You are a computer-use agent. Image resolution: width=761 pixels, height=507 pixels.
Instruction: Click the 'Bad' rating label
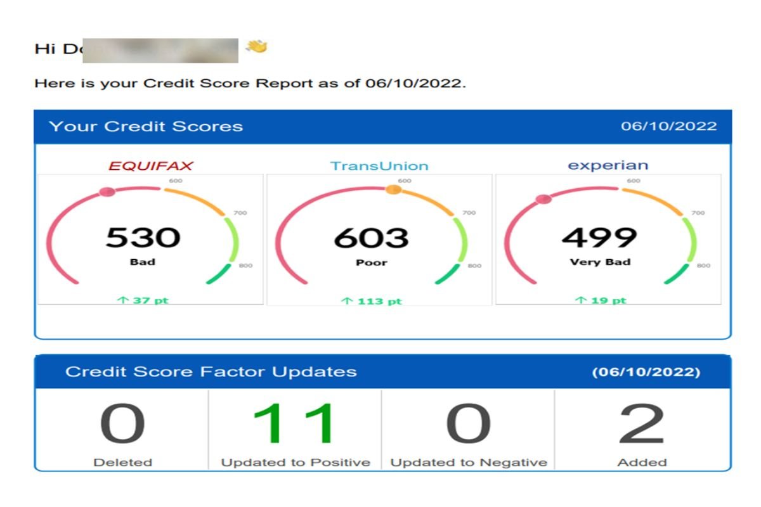pos(142,262)
